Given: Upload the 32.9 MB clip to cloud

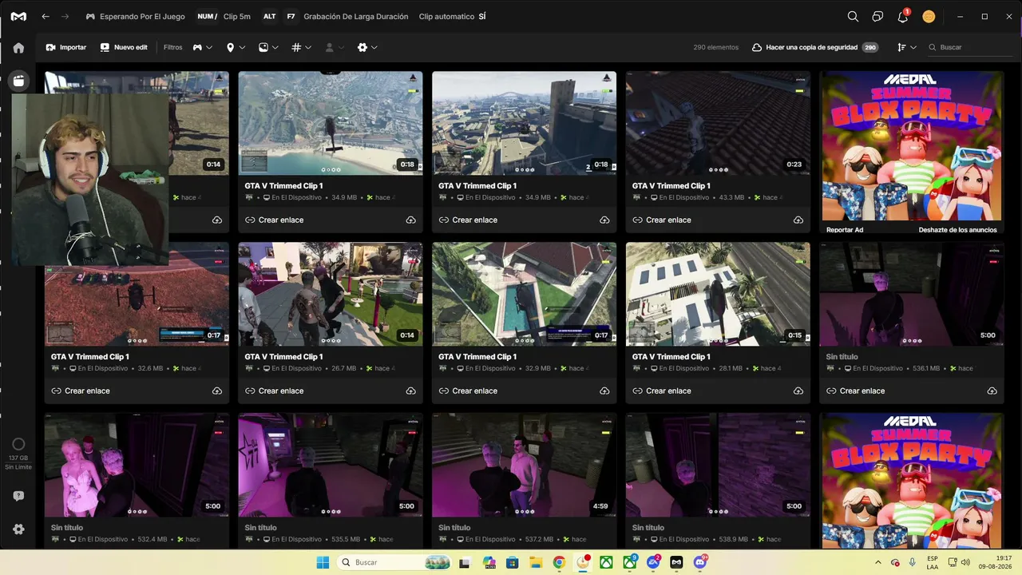Looking at the screenshot, I should point(604,391).
